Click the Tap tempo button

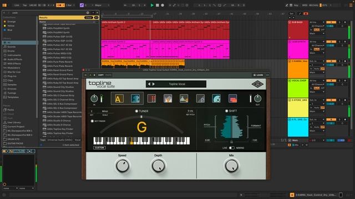24,5
